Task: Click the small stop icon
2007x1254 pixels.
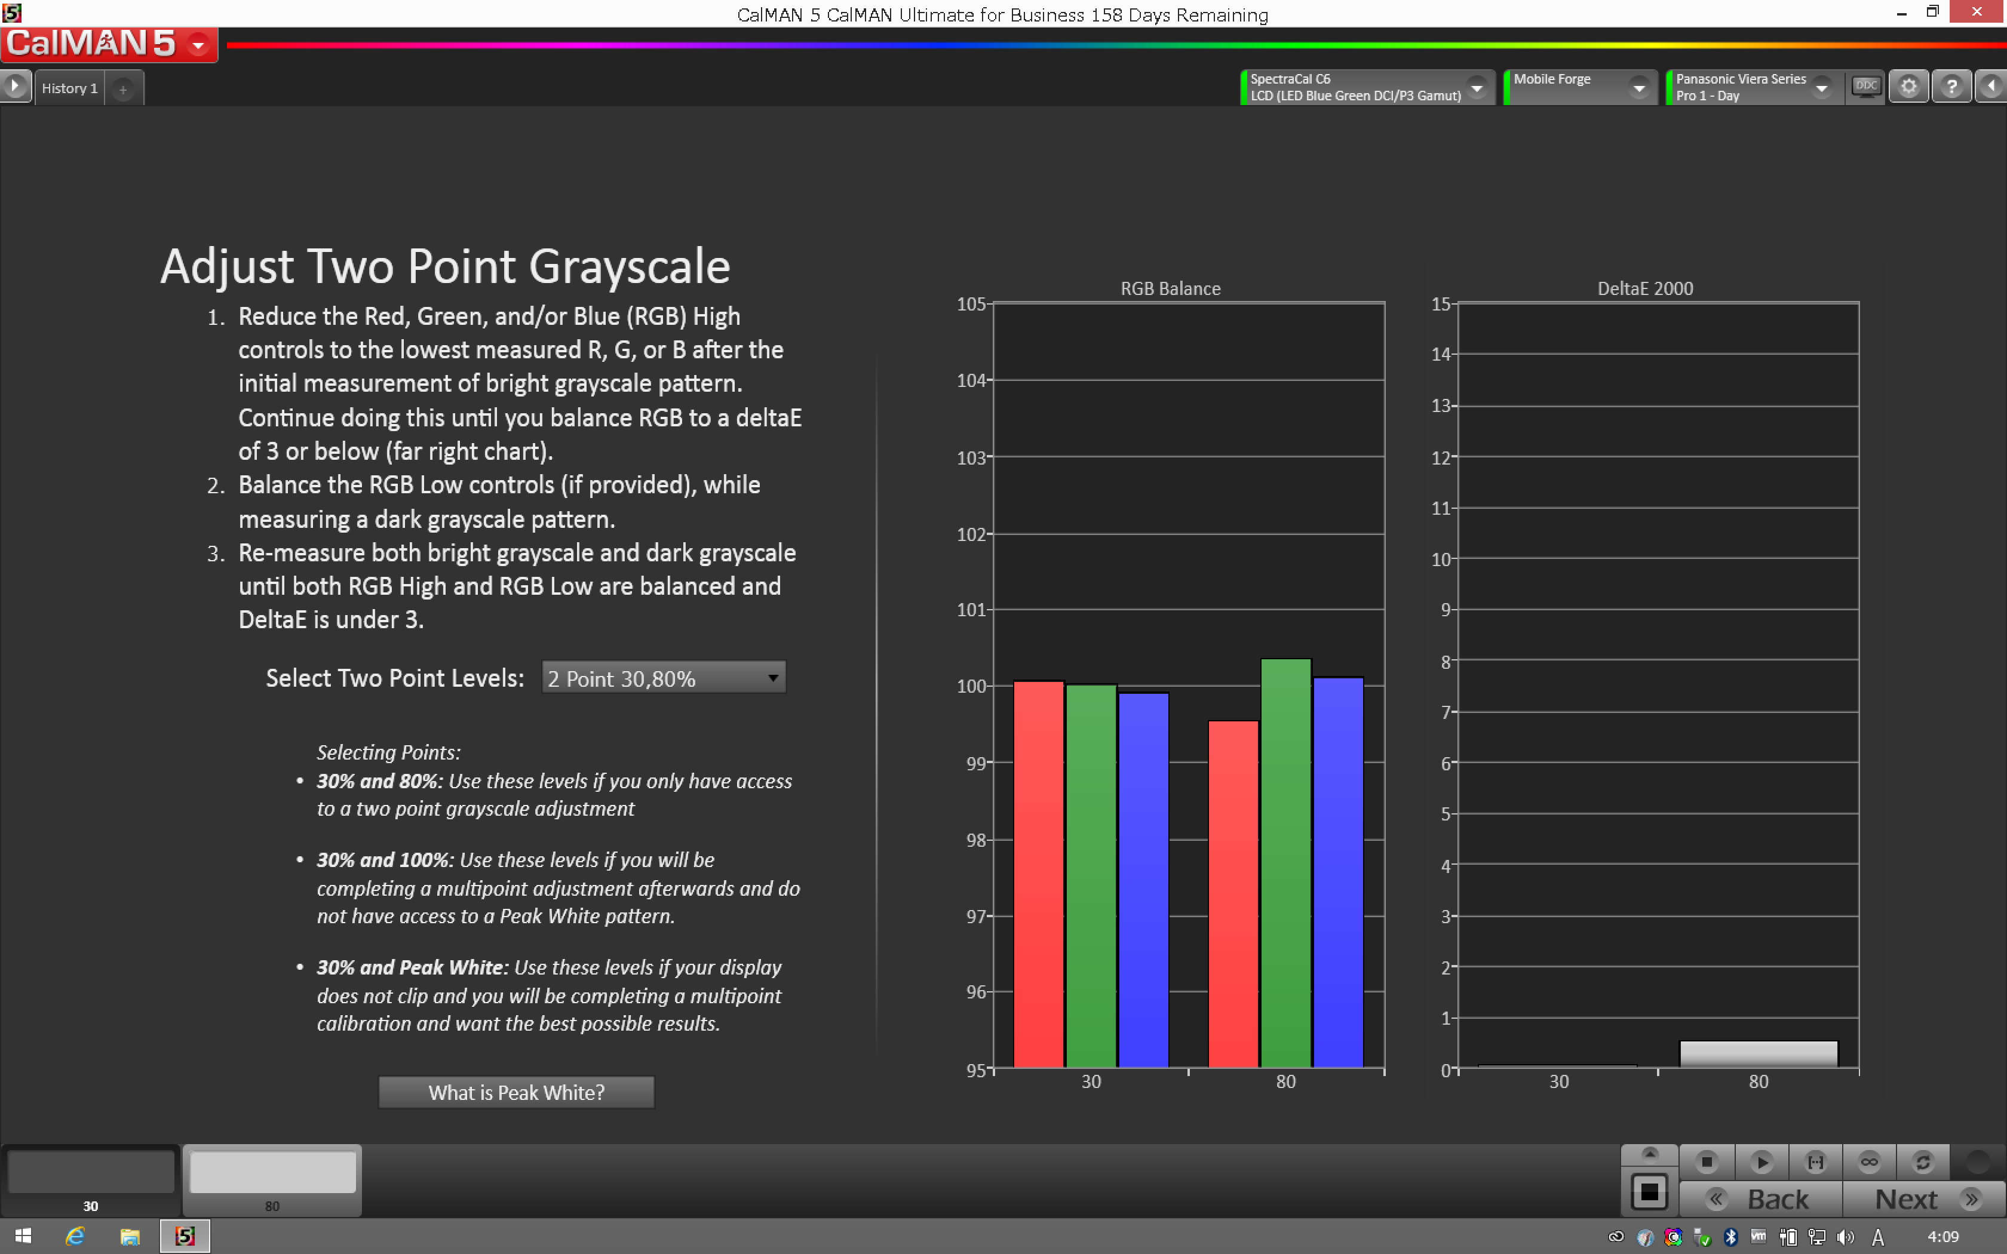Action: 1707,1162
